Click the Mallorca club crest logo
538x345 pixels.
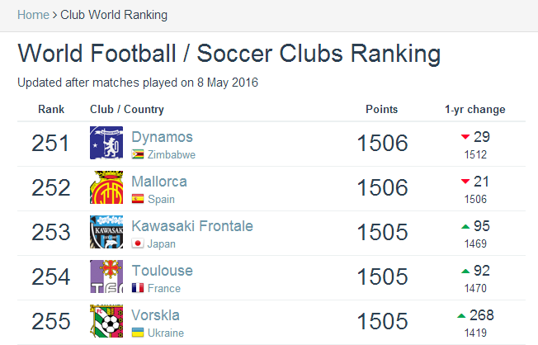click(x=106, y=187)
